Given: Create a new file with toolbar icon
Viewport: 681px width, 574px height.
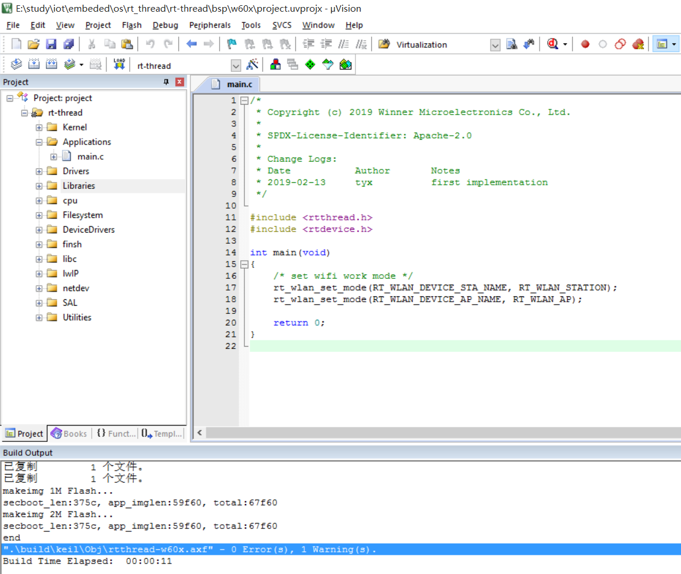Looking at the screenshot, I should pos(16,44).
